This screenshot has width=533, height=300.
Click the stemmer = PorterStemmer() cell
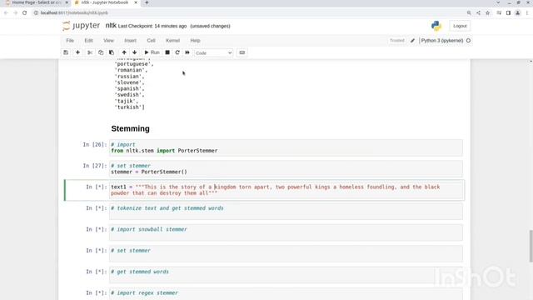(286, 168)
